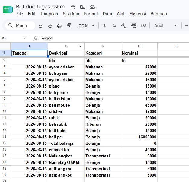This screenshot has height=182, width=189.
Task: Click the cell with 25000
Action: 139,124
